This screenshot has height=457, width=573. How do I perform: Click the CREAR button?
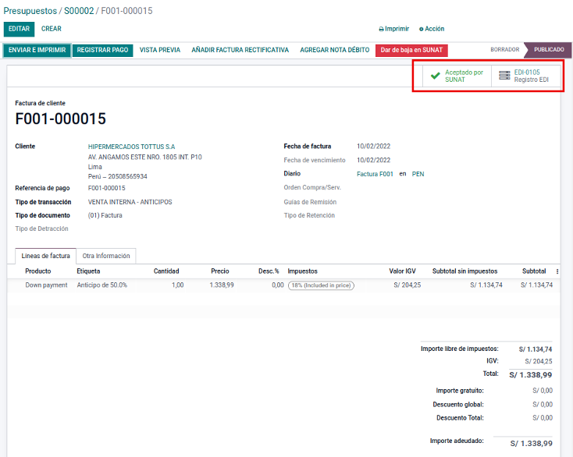pyautogui.click(x=52, y=29)
